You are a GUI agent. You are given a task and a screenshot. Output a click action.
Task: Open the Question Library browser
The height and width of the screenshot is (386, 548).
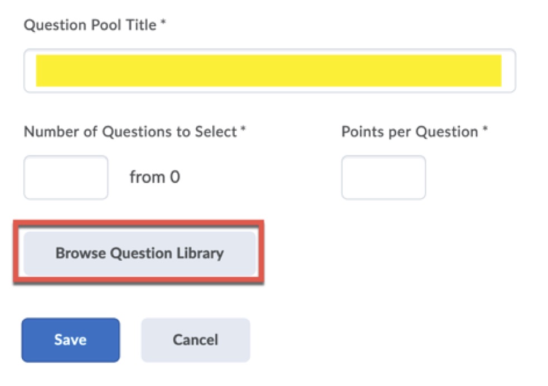click(x=139, y=253)
